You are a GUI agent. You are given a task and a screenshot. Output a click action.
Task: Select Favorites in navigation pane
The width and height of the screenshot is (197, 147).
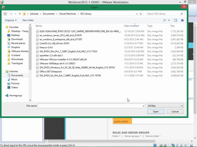pyautogui.click(x=14, y=27)
